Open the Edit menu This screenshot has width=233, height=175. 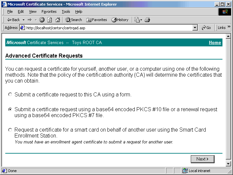(21, 12)
